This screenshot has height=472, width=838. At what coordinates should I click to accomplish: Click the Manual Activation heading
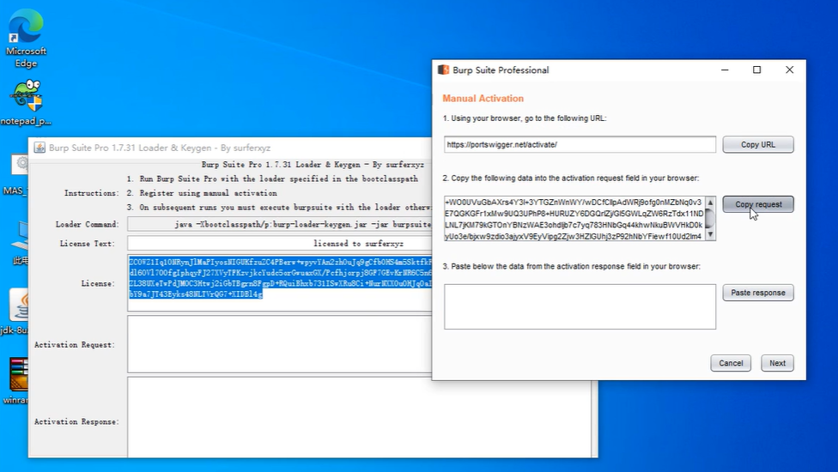(x=483, y=98)
